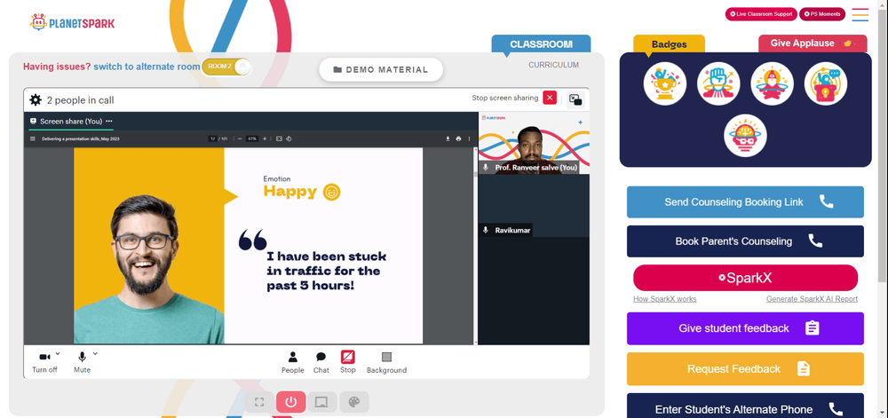The width and height of the screenshot is (888, 418).
Task: Click PS Moments button
Action: click(822, 14)
